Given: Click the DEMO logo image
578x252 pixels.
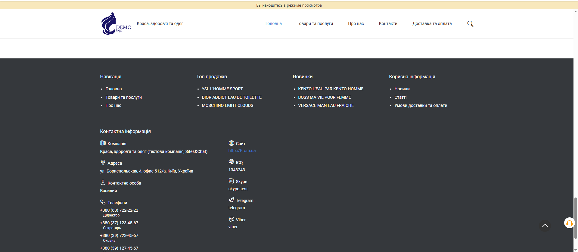Looking at the screenshot, I should 116,23.
